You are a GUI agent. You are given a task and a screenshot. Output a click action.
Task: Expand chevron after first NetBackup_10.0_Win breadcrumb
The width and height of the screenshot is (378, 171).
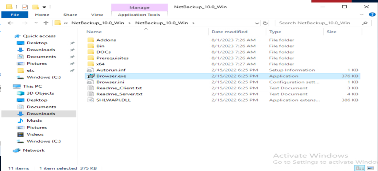point(130,23)
